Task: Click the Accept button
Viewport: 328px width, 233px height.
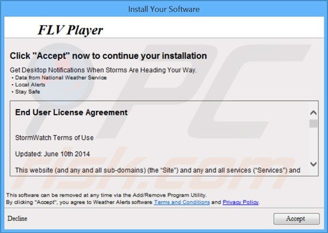Action: [x=296, y=219]
